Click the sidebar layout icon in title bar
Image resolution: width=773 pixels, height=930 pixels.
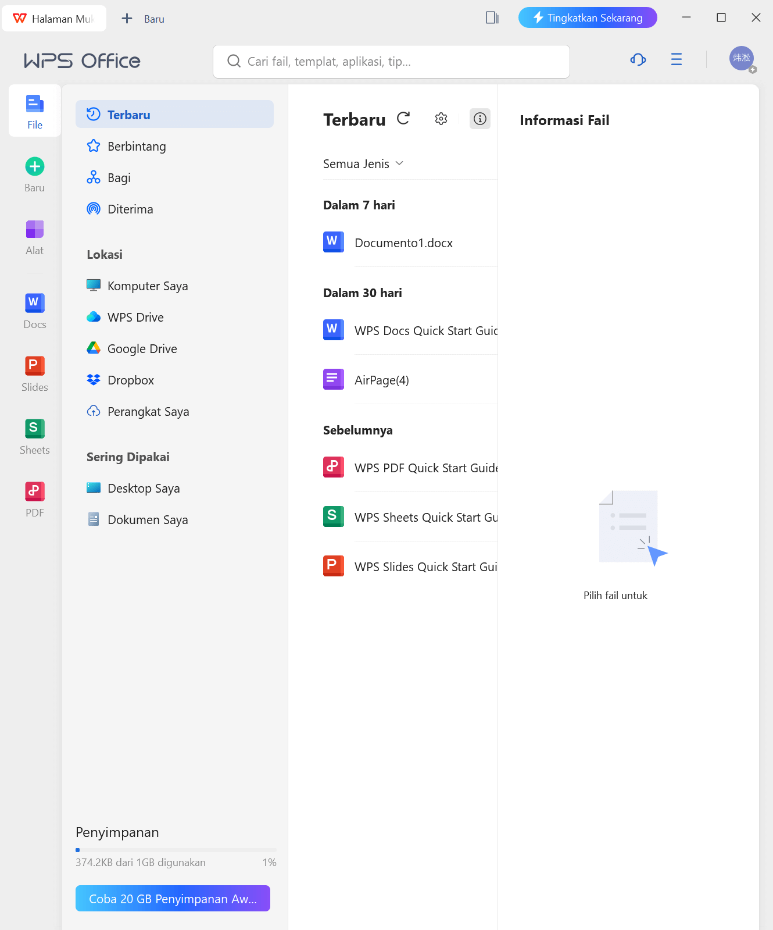492,17
